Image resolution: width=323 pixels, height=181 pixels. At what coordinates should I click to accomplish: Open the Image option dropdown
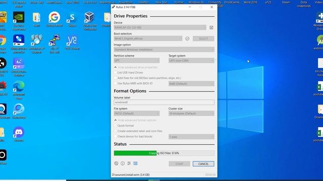(164, 49)
